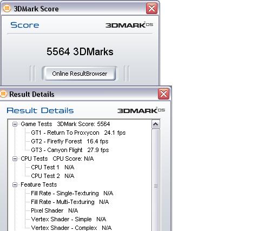Select Fill Rate - Multi-Texturing entry

point(70,202)
